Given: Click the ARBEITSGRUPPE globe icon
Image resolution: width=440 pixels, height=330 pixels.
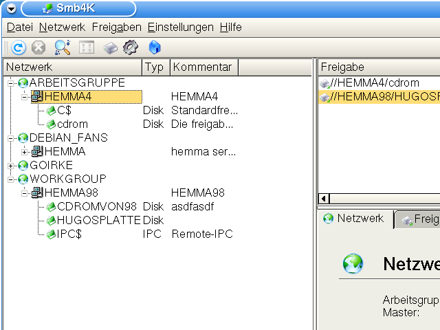Looking at the screenshot, I should tap(23, 83).
